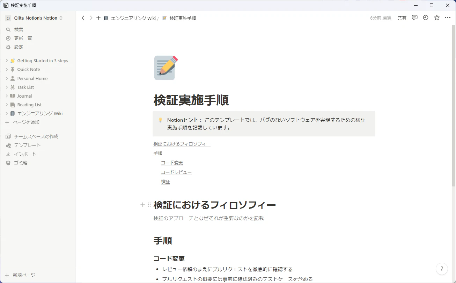Add a block with the plus handle

coord(142,205)
